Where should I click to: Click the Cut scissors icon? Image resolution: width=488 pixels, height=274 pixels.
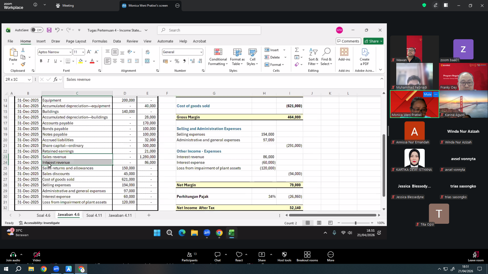23,50
